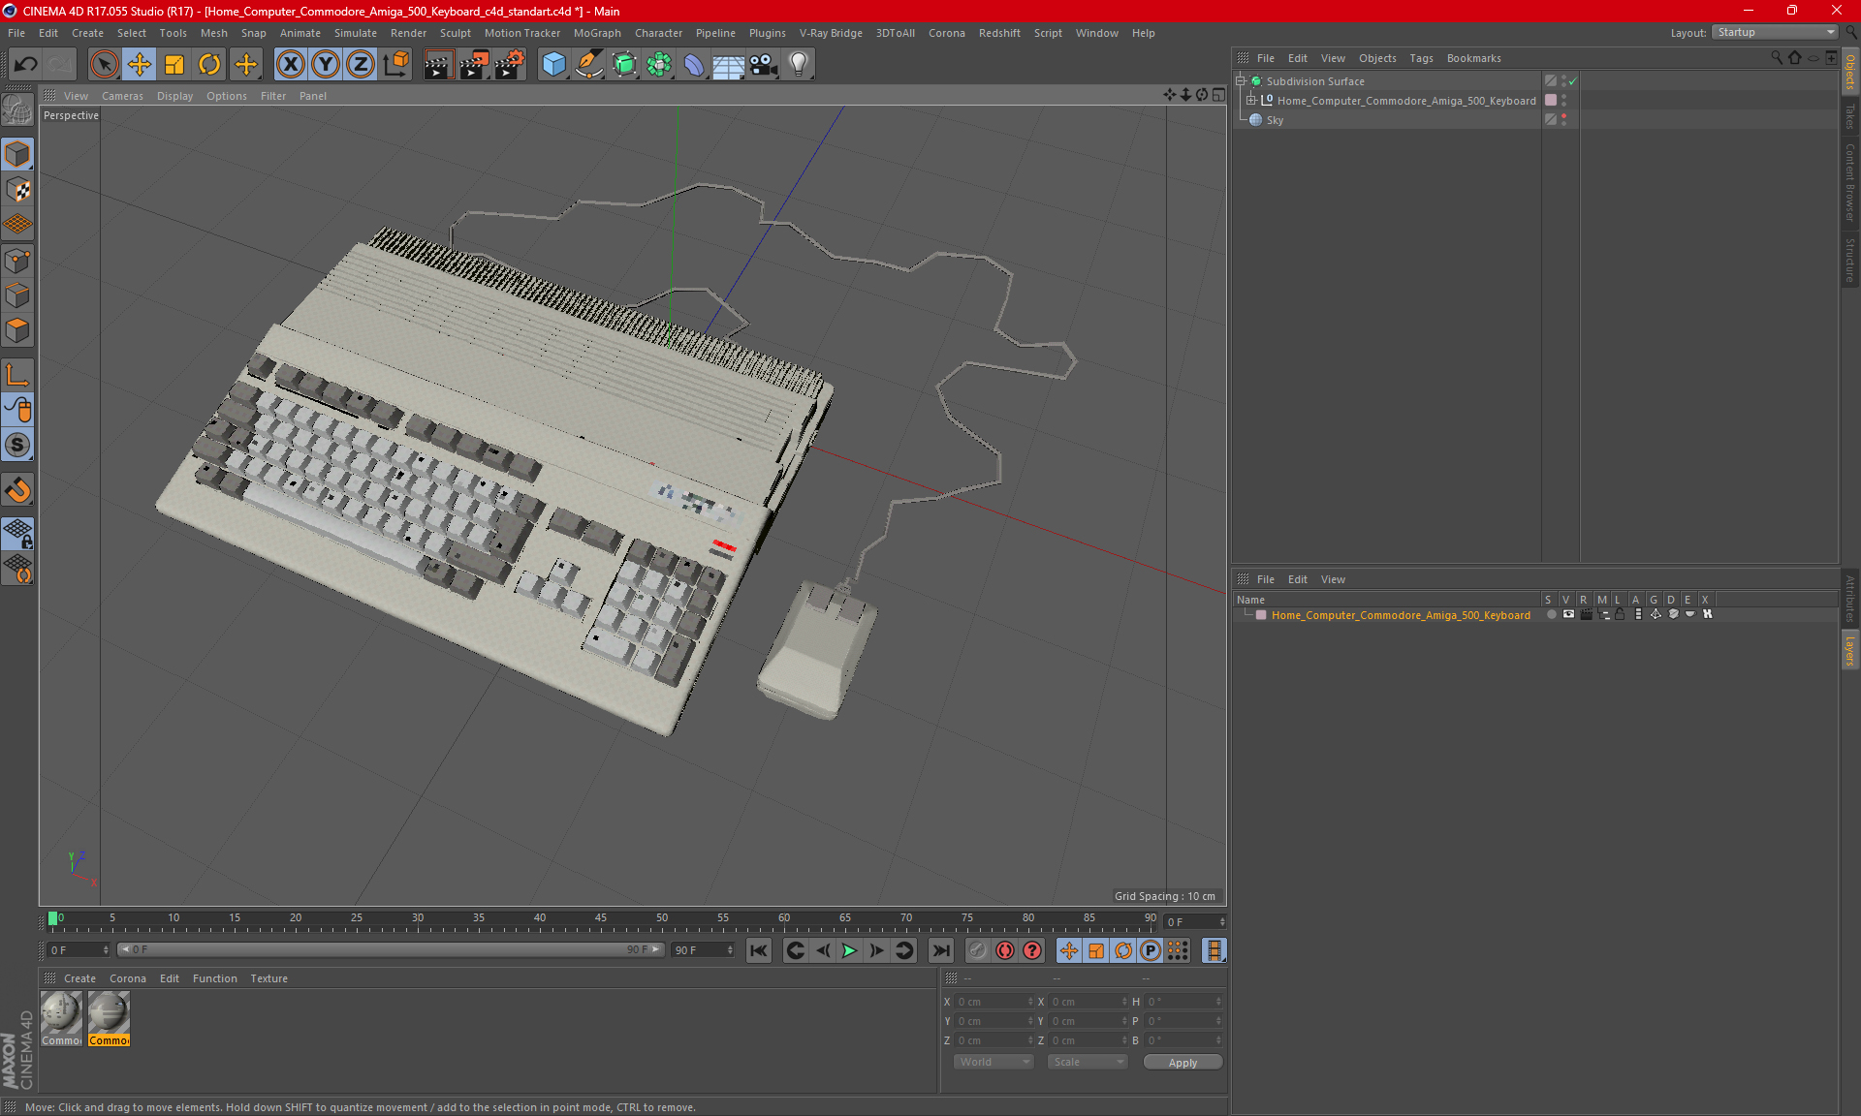This screenshot has width=1861, height=1116.
Task: Select the highlighted Commodore material thumbnail
Action: pyautogui.click(x=109, y=1019)
